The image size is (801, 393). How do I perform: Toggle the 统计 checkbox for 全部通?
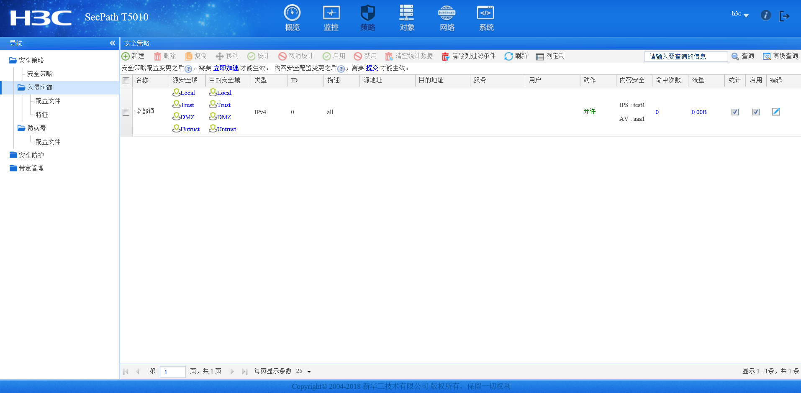tap(735, 112)
